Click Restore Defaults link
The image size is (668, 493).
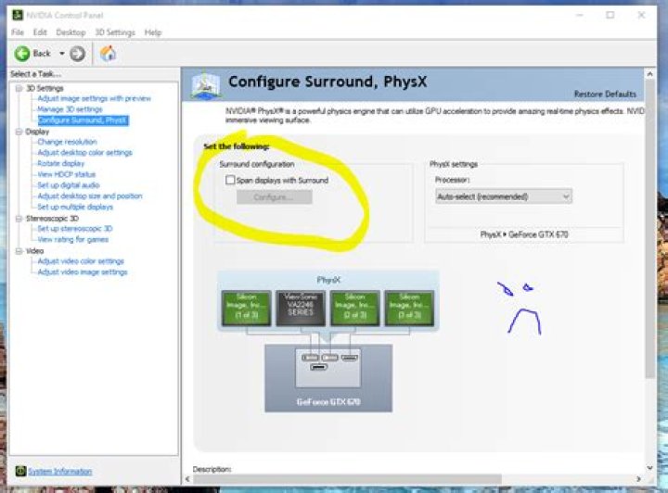click(x=605, y=94)
